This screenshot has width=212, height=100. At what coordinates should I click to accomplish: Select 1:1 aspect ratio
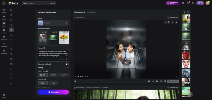[64, 75]
